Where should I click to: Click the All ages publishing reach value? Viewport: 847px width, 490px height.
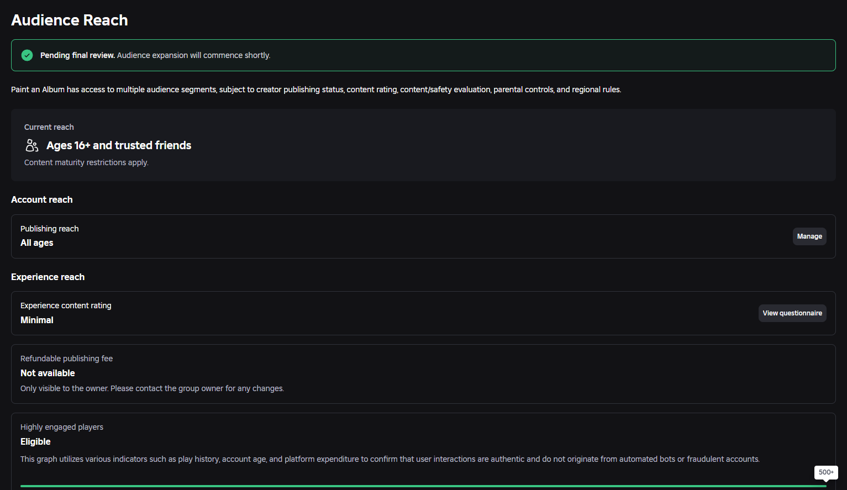coord(37,243)
